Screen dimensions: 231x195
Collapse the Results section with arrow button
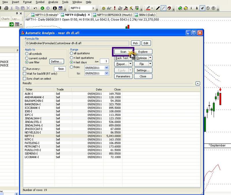[x=198, y=83]
